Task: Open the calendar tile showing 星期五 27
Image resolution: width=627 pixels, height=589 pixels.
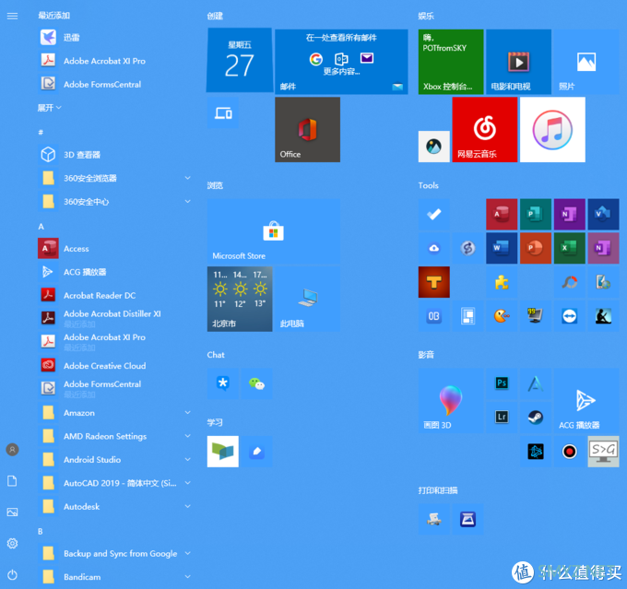Action: click(240, 61)
